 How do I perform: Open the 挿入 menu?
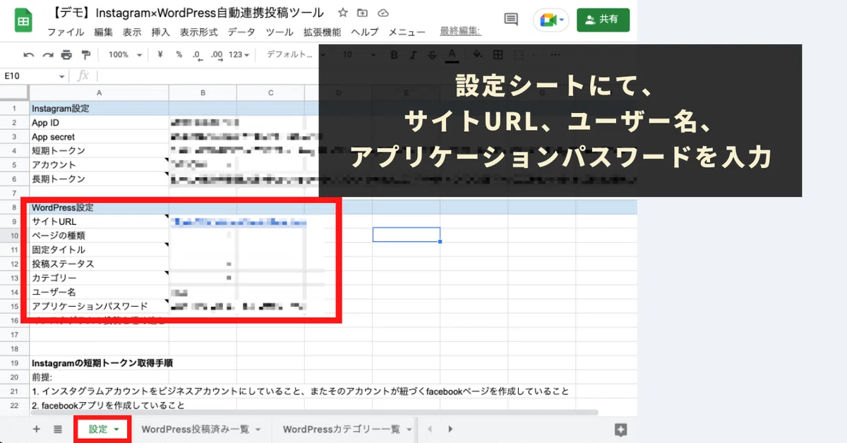point(160,32)
